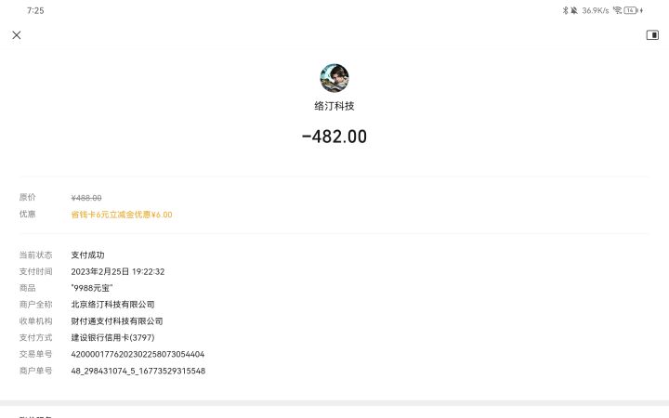Open the 省钱卡6元立减金 discount link

pyautogui.click(x=122, y=215)
